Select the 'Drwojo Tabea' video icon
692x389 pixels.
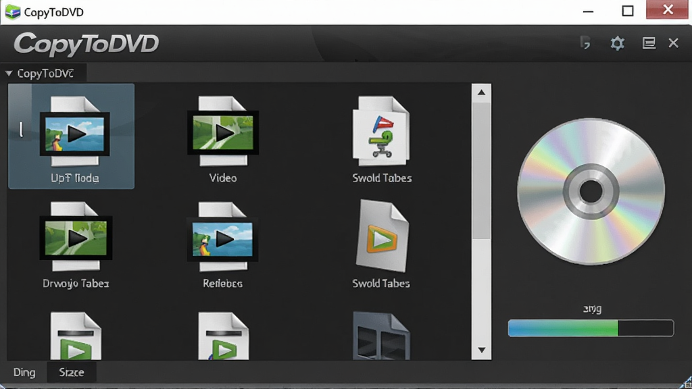click(76, 236)
